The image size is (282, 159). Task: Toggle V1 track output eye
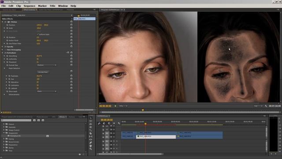click(114, 137)
